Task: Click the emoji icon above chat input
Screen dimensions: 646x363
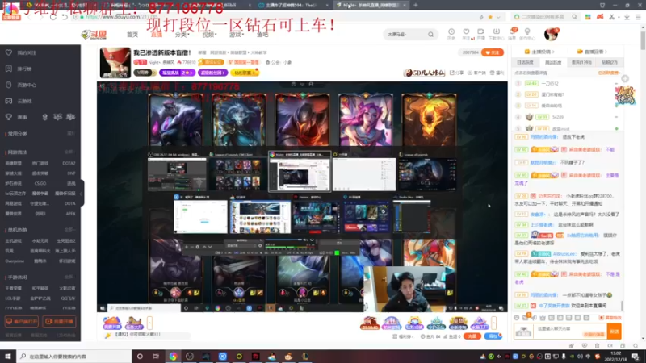Action: (517, 318)
